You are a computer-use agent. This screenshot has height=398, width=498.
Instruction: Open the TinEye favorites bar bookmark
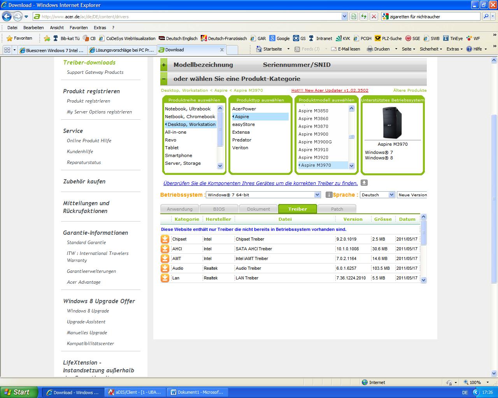point(453,38)
